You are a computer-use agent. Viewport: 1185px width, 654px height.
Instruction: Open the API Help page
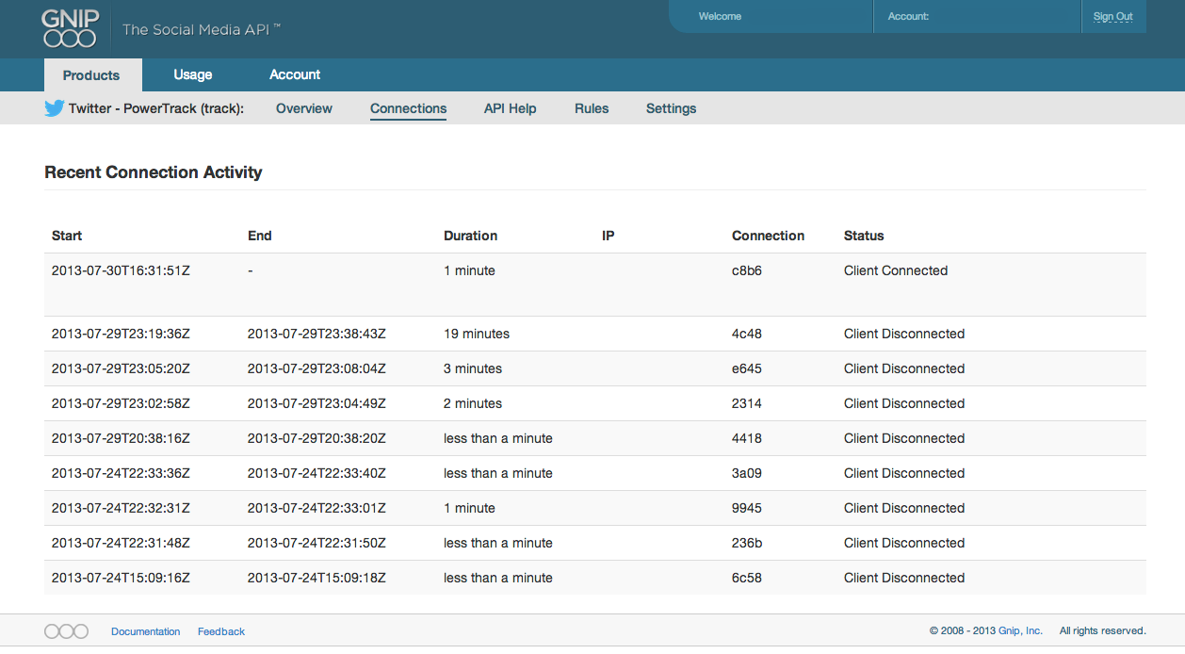tap(510, 108)
